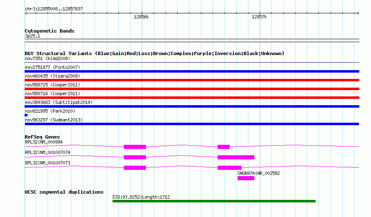Click the esv3893663 (Suktitipat2014) label
The width and height of the screenshot is (371, 217).
tap(59, 102)
